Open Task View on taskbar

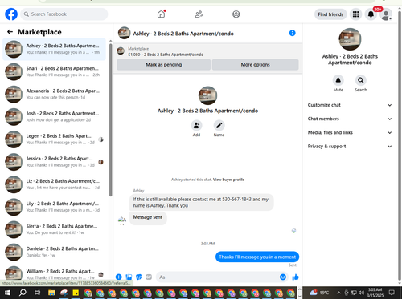click(37, 293)
